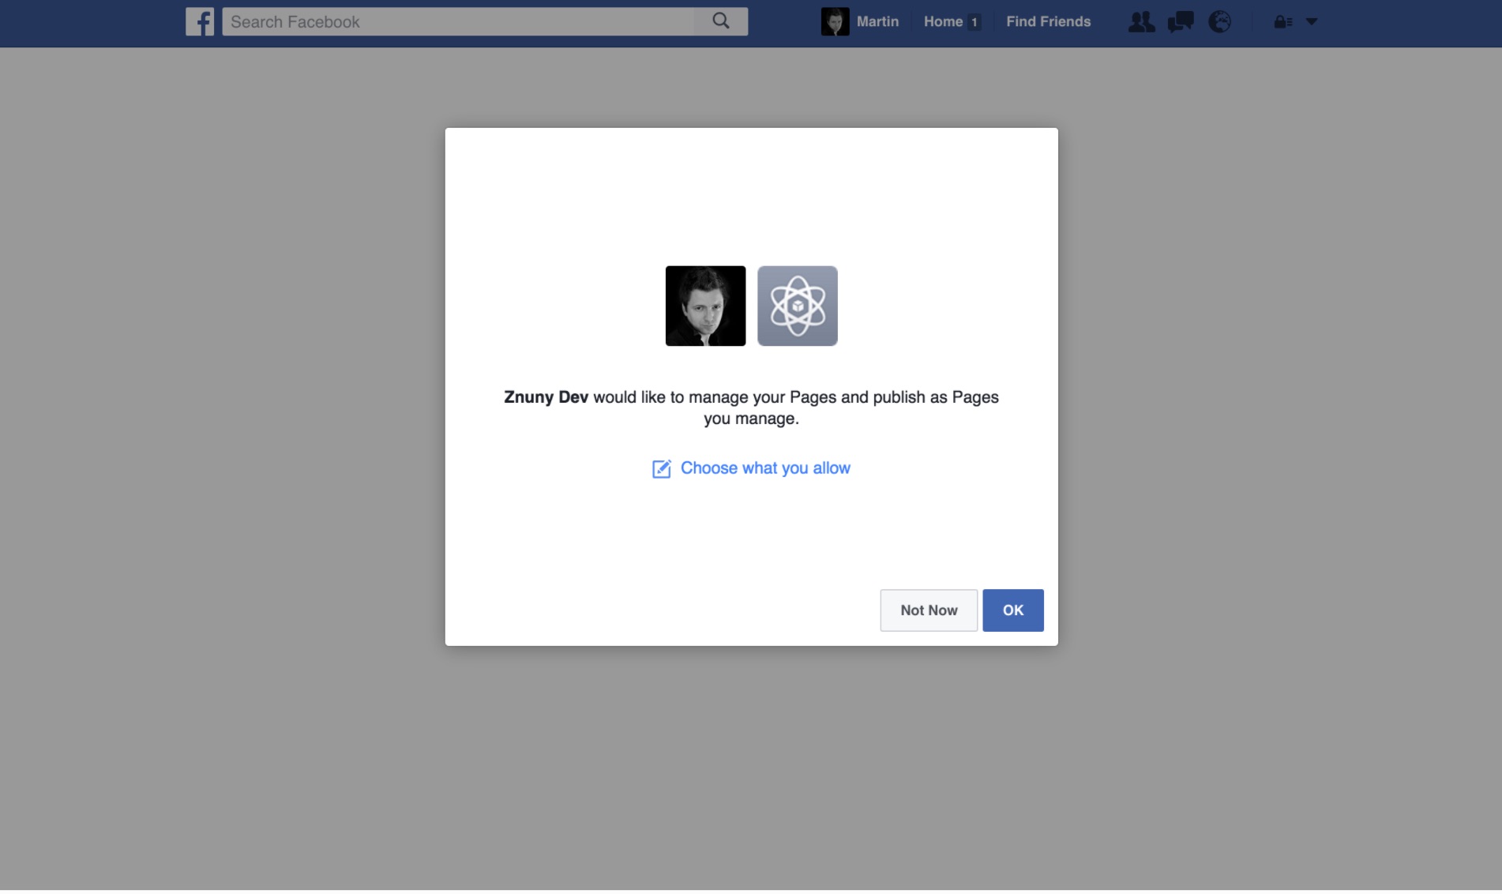This screenshot has height=894, width=1502.
Task: Open Find Friends in the top bar
Action: (x=1048, y=22)
